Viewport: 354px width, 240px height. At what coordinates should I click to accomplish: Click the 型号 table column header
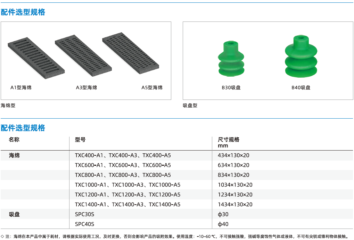pyautogui.click(x=80, y=139)
